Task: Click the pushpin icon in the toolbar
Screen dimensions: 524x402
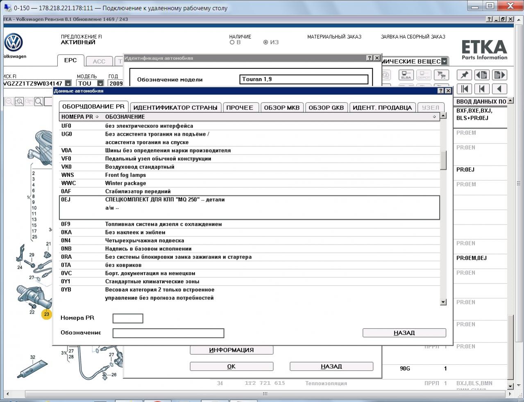Action: (x=464, y=75)
